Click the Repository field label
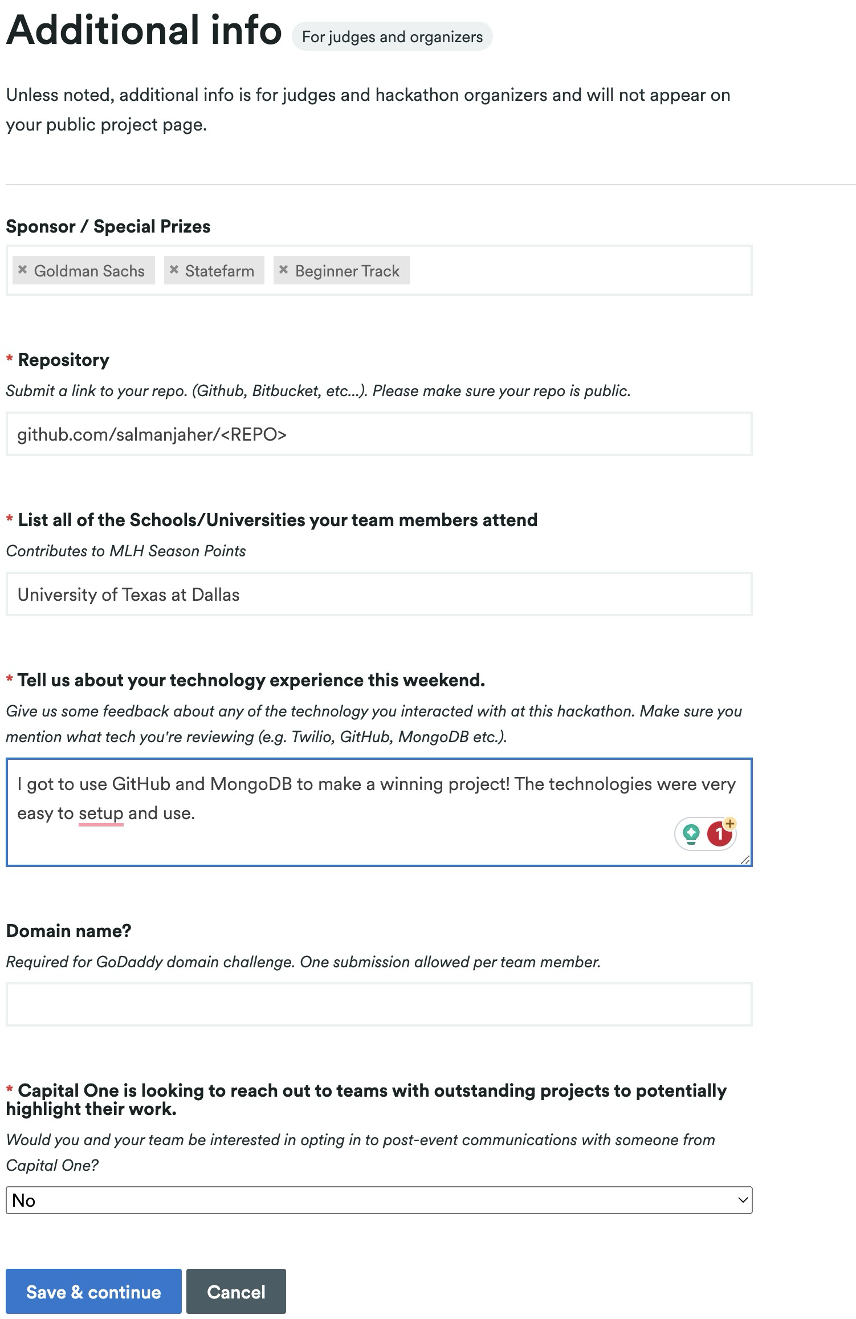 63,360
